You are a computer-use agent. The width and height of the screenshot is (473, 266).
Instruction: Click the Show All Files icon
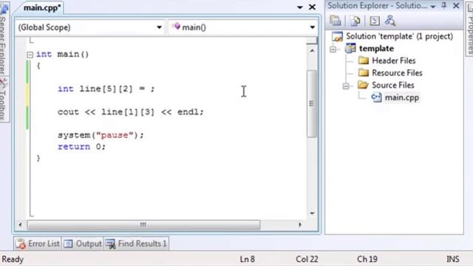355,21
